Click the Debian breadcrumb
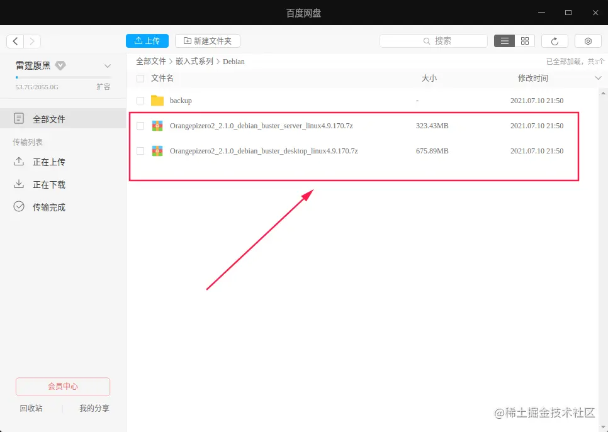Viewport: 608px width, 432px height. [234, 62]
